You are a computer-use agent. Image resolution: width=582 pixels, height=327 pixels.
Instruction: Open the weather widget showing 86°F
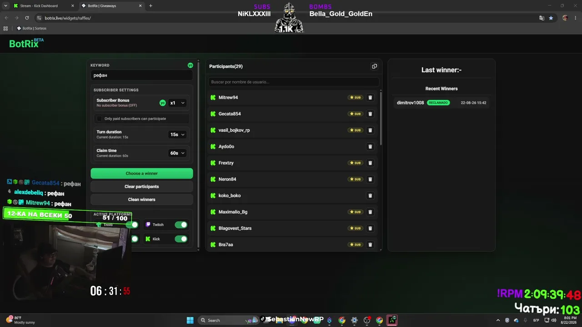click(20, 320)
